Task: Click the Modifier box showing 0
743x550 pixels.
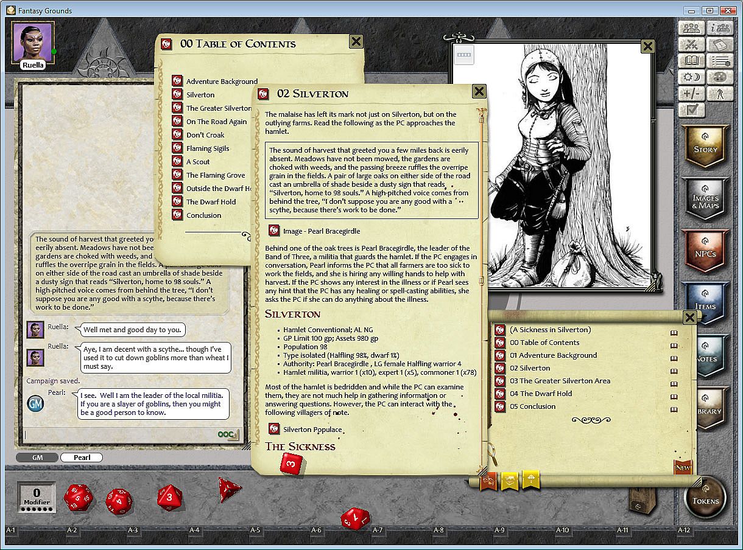Action: pos(37,498)
